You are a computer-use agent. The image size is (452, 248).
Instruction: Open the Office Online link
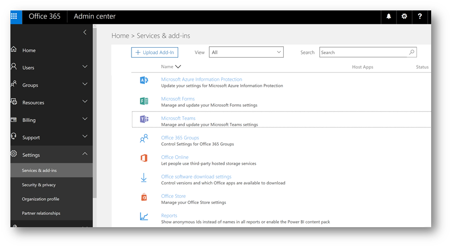[x=175, y=157]
